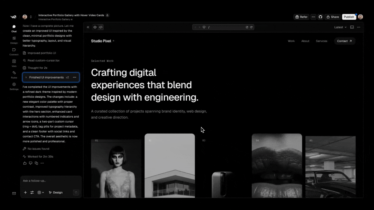Screen dimensions: 374x210
Task: Open the GitHub integration icon
Action: click(x=320, y=17)
